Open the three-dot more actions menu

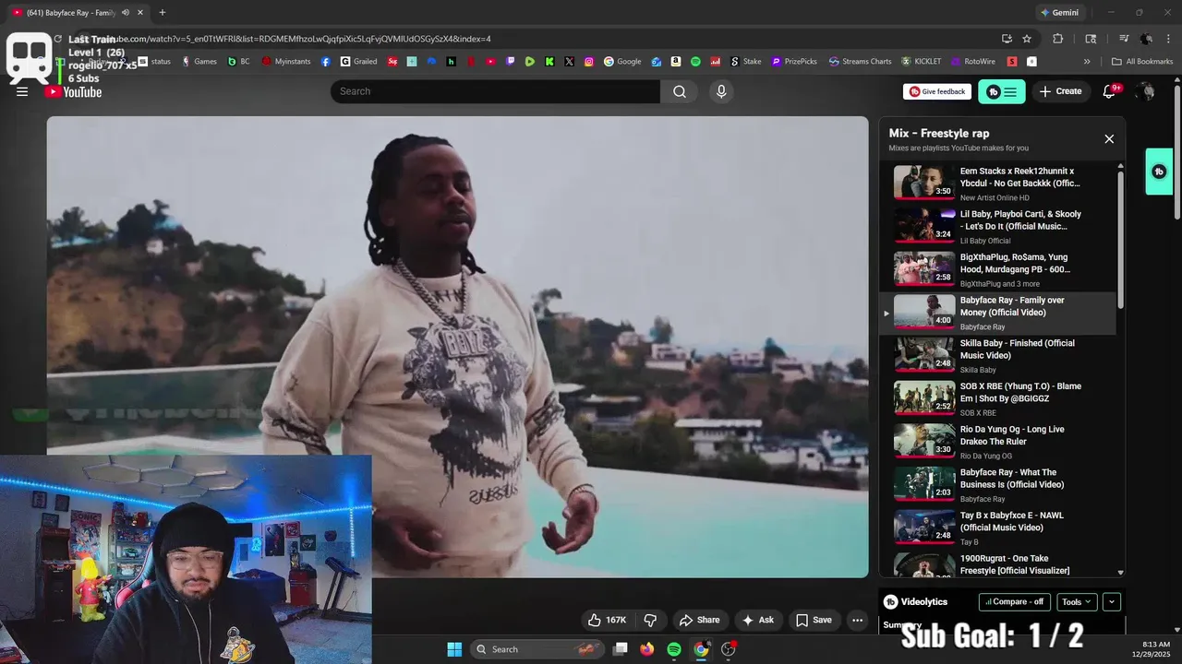tap(858, 620)
